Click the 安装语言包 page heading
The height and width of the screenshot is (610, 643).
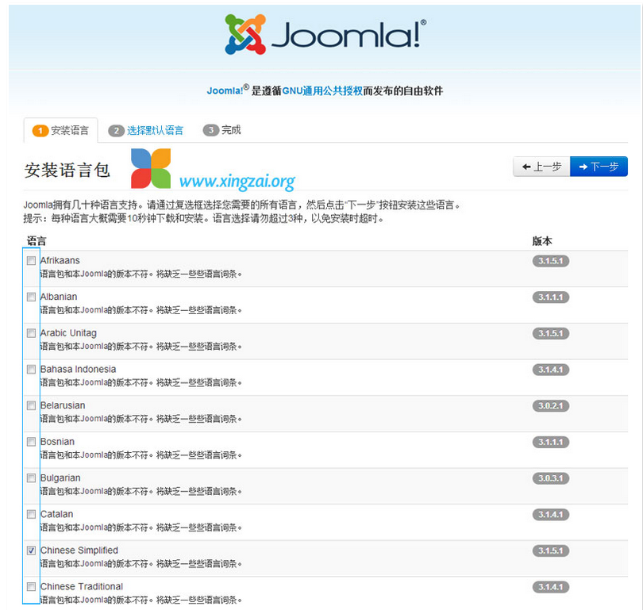click(x=67, y=170)
